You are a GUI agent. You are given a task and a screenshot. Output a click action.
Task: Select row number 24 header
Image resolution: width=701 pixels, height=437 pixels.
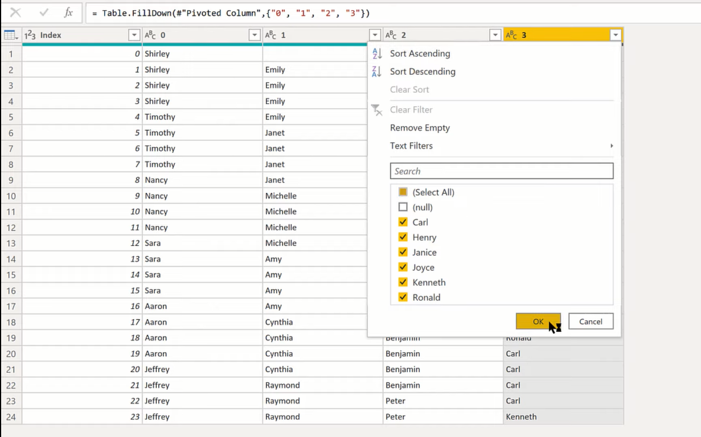pyautogui.click(x=11, y=417)
